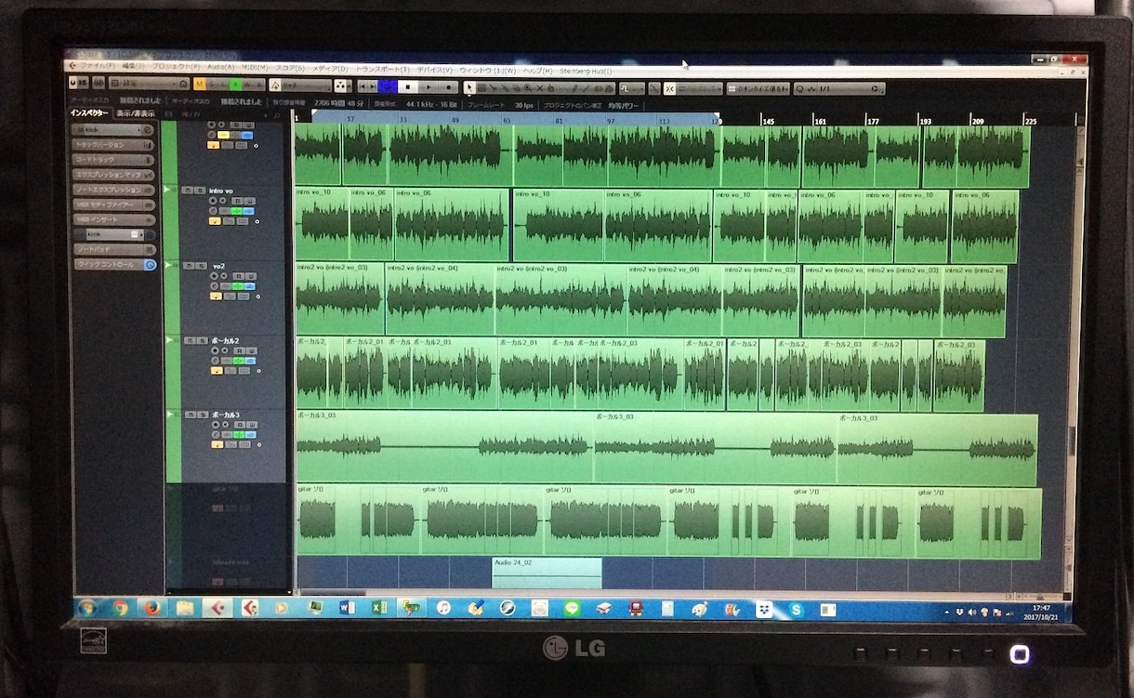Click the Stop button in the transport controls
Screen dimensions: 1134x698
pyautogui.click(x=407, y=87)
